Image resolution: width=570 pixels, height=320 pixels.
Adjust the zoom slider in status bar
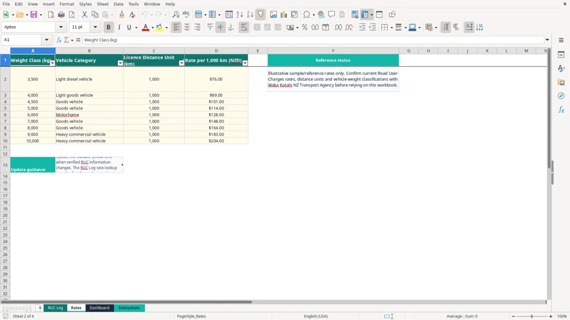[532, 316]
